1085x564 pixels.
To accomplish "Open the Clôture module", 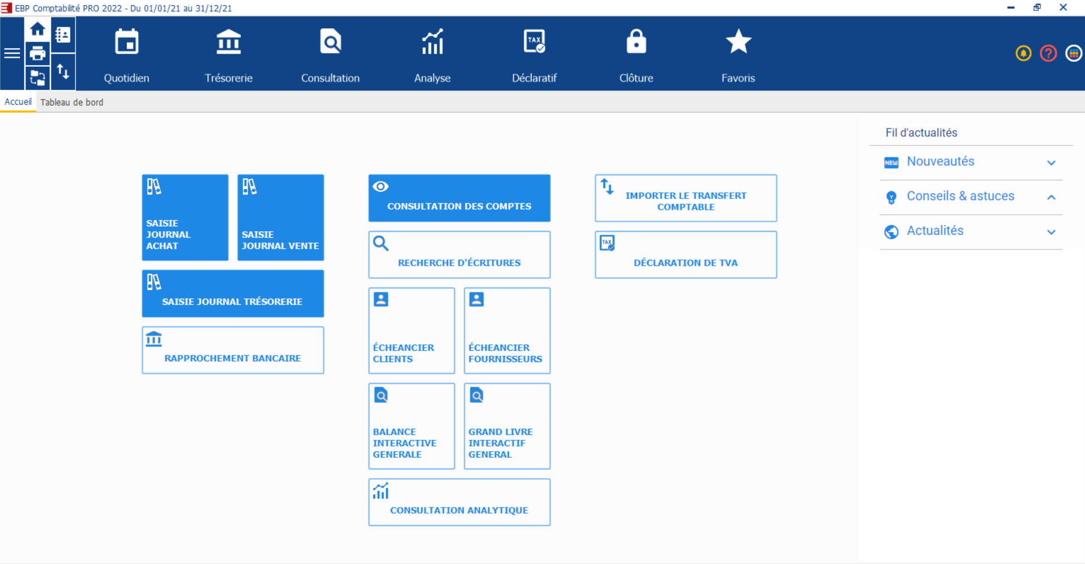I will tap(636, 54).
